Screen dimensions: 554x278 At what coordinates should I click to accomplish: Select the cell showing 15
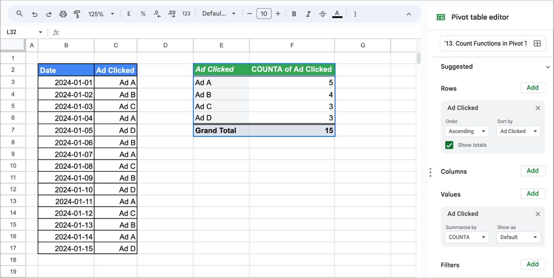click(292, 130)
